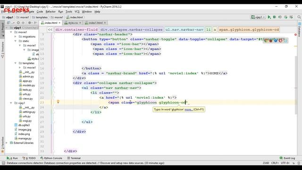The width and height of the screenshot is (302, 170).
Task: Click ul.nav.navbar-nav breadcrumb
Action: click(185, 30)
